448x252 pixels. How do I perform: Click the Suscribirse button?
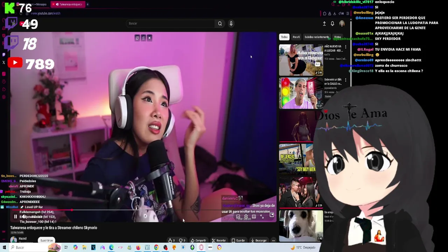tap(47, 240)
